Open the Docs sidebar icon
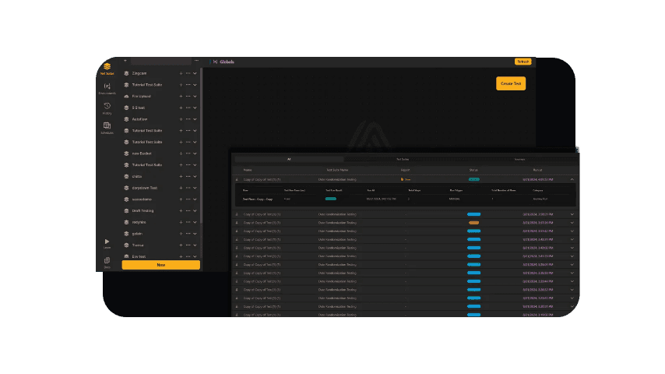 pos(107,261)
